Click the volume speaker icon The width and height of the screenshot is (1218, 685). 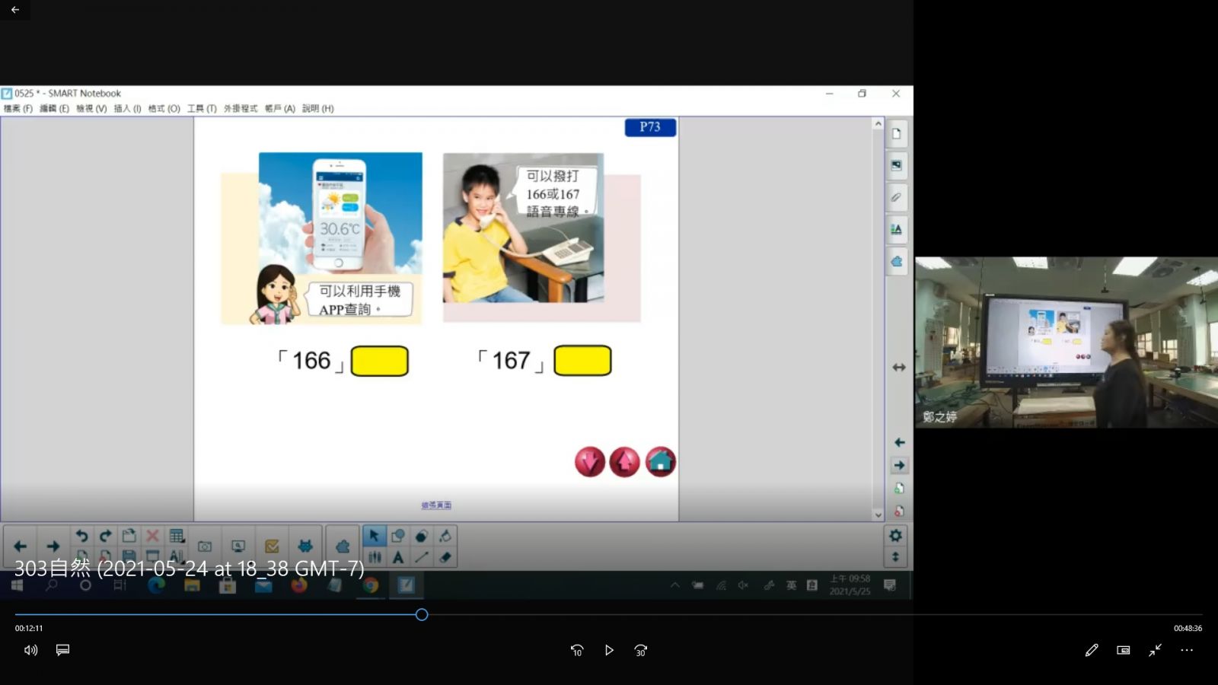point(30,650)
